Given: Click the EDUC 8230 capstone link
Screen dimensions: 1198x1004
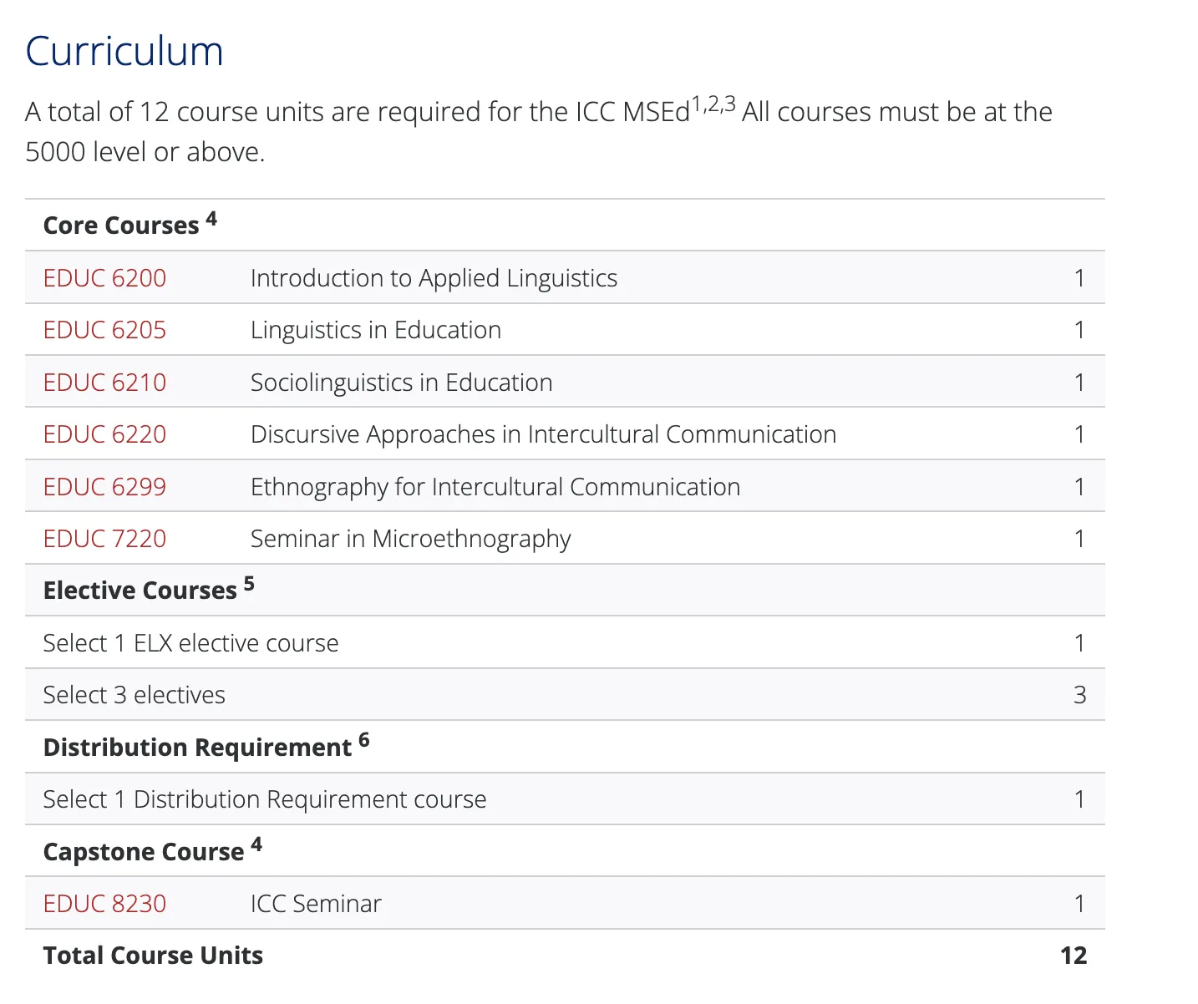Looking at the screenshot, I should (x=104, y=904).
